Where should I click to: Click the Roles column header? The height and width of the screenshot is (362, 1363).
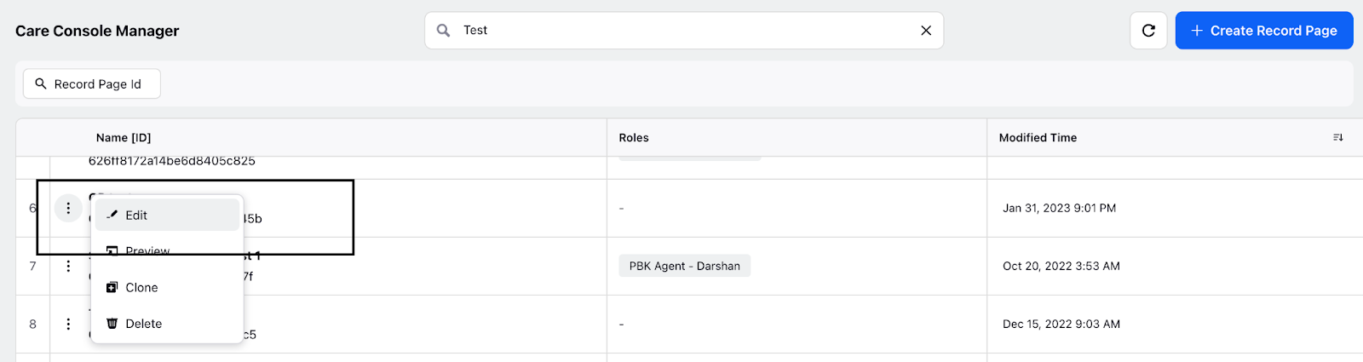pos(634,137)
